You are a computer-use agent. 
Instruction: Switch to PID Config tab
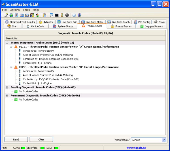point(142,22)
